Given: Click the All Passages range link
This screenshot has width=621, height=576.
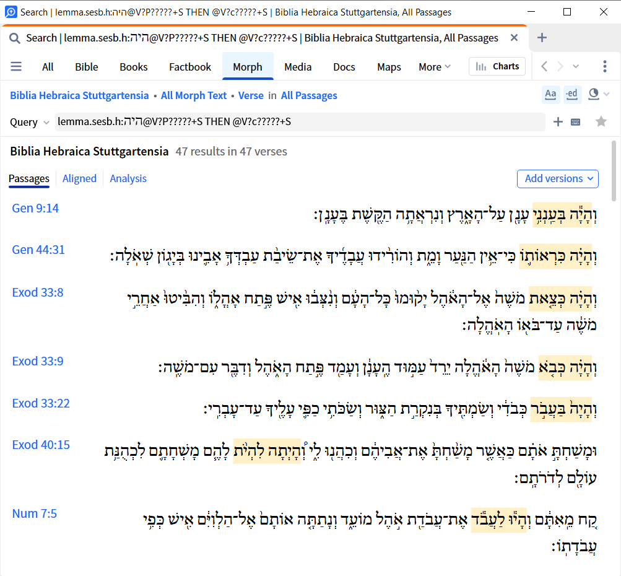Looking at the screenshot, I should pyautogui.click(x=309, y=95).
